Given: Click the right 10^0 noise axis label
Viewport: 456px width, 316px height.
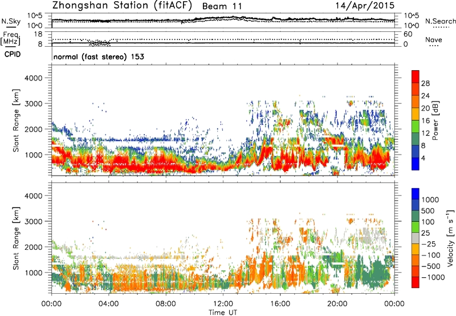Looking at the screenshot, I should [x=411, y=25].
